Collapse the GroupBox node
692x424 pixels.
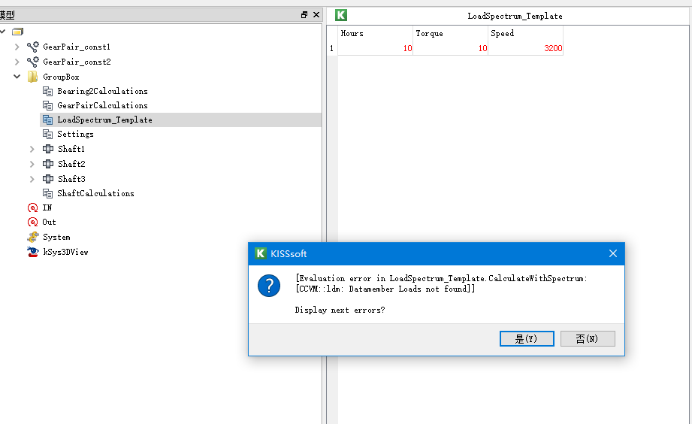pyautogui.click(x=17, y=77)
